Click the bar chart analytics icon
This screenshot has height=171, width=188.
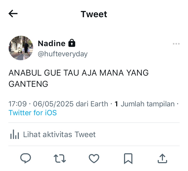point(15,134)
